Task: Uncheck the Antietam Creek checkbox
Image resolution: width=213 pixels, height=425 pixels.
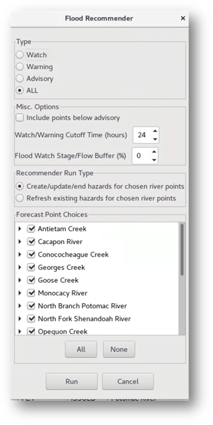Action: pos(31,229)
